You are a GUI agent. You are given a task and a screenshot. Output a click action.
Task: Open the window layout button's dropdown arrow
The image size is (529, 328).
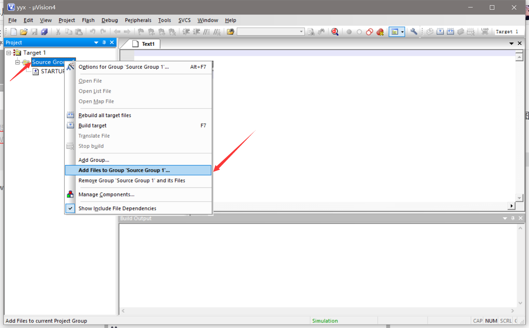pos(402,32)
